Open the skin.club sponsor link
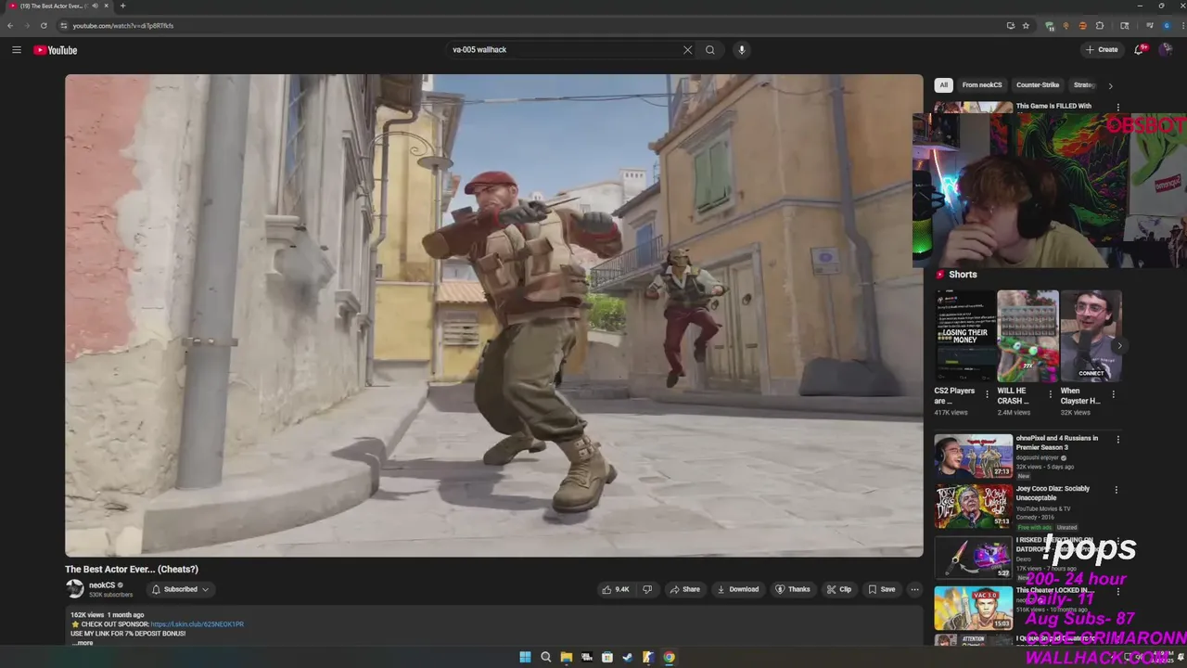 click(198, 624)
